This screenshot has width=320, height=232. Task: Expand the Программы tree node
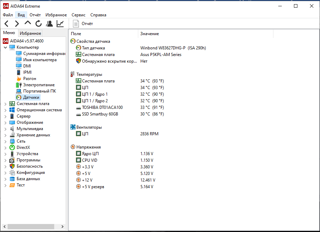5,160
